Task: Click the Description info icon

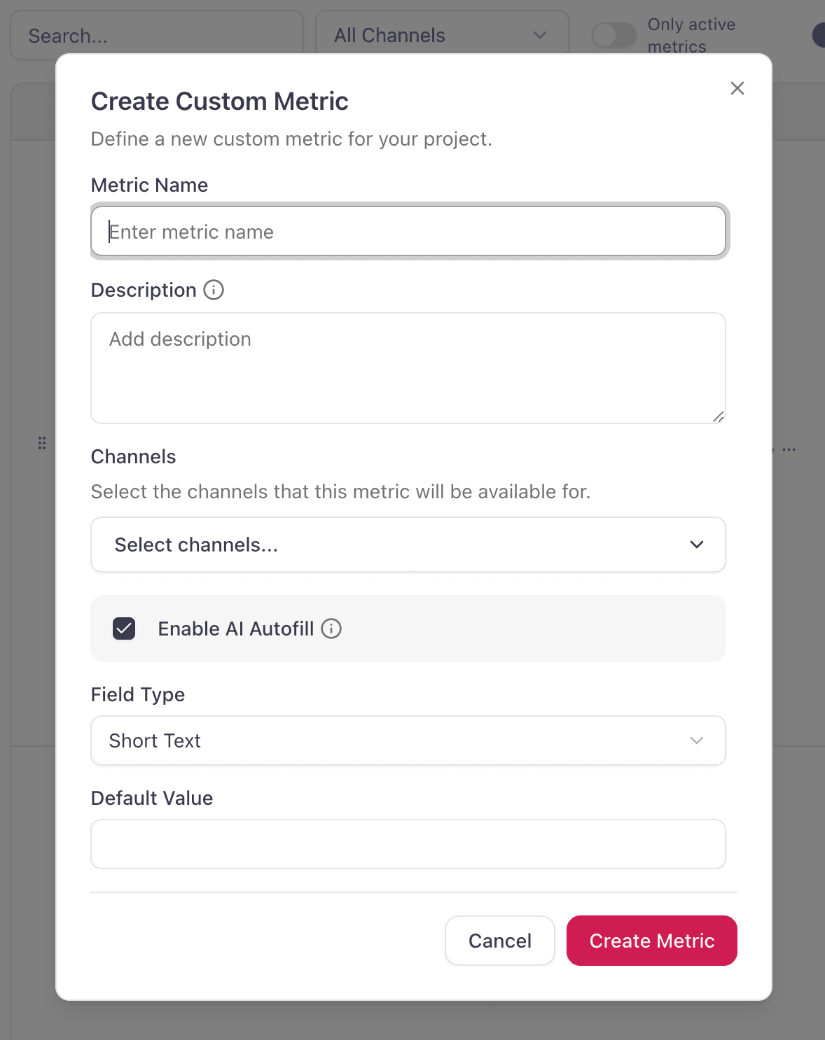Action: pos(213,290)
